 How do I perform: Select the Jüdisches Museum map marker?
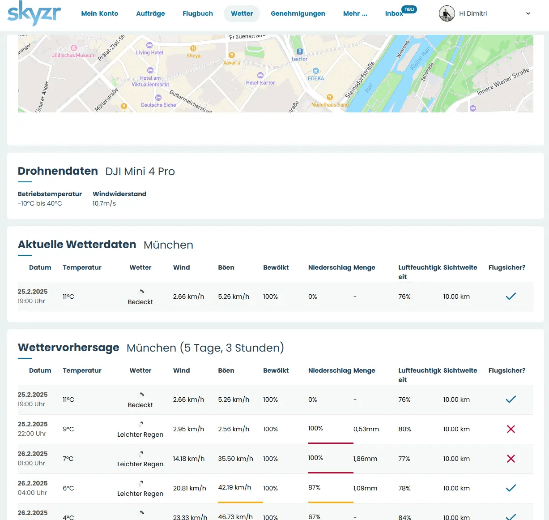74,48
